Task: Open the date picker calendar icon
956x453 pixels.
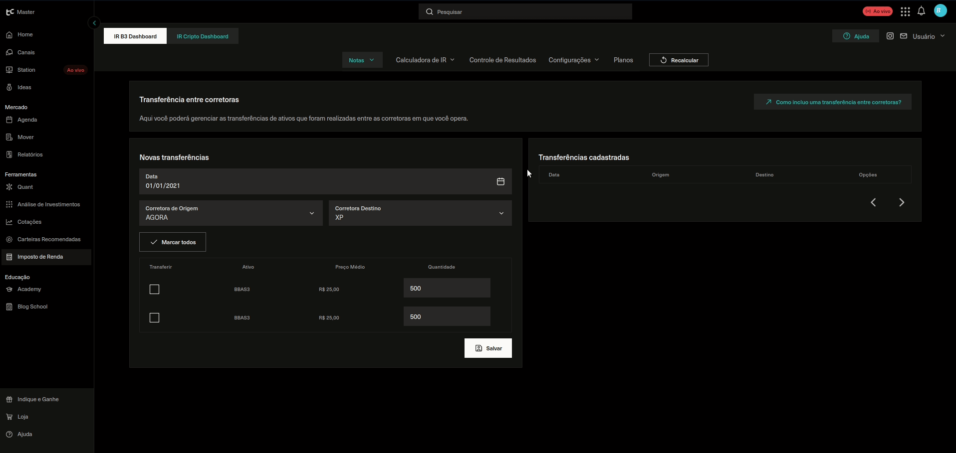Action: pyautogui.click(x=500, y=181)
